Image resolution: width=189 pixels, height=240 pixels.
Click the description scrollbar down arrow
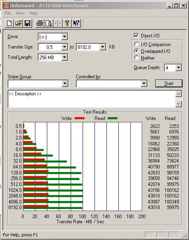(x=178, y=104)
